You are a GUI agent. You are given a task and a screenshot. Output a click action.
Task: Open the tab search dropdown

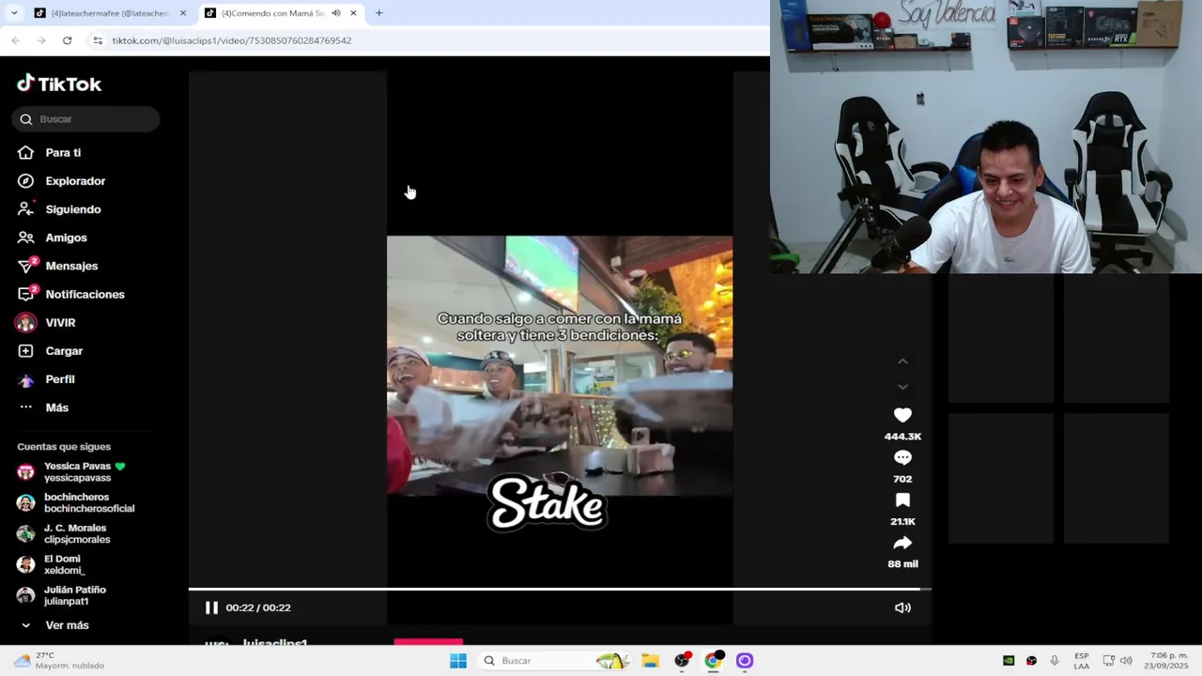click(13, 13)
